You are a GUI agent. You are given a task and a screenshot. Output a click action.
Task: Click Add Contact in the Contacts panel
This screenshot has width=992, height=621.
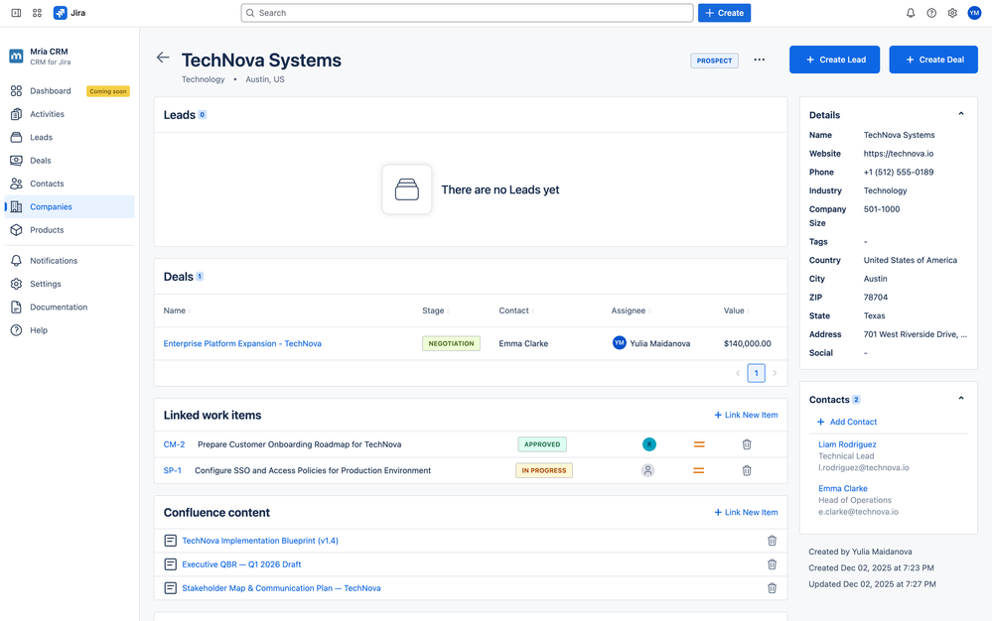pyautogui.click(x=846, y=422)
